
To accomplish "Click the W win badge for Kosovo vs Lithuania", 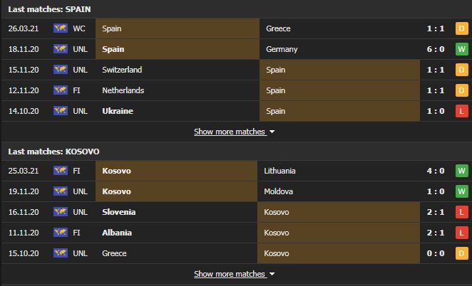I will pyautogui.click(x=462, y=171).
